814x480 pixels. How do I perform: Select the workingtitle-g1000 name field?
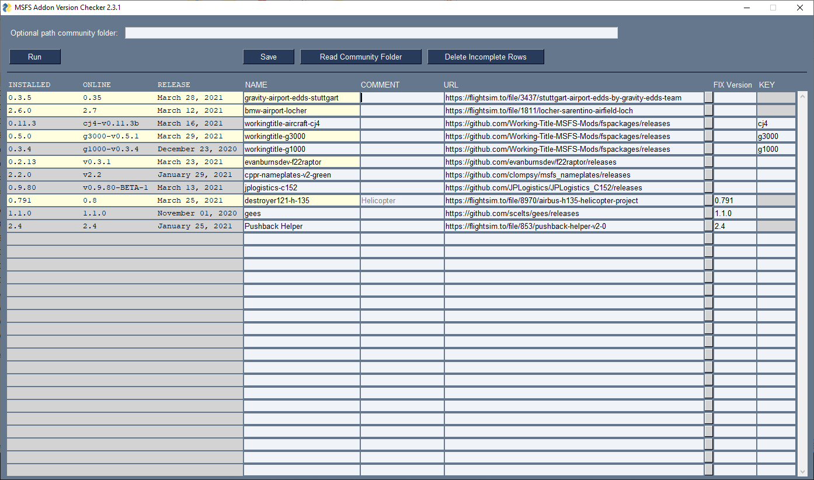click(x=301, y=149)
